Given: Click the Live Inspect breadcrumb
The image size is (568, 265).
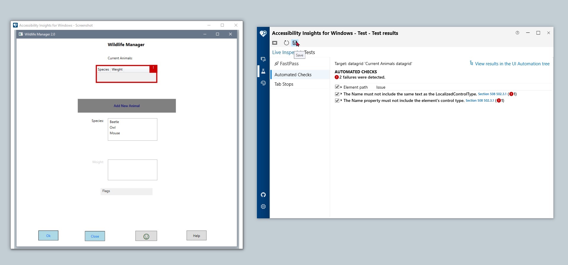Looking at the screenshot, I should [x=283, y=52].
